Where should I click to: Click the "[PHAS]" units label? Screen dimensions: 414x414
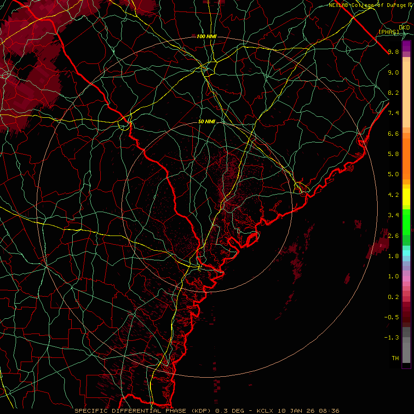(x=389, y=32)
